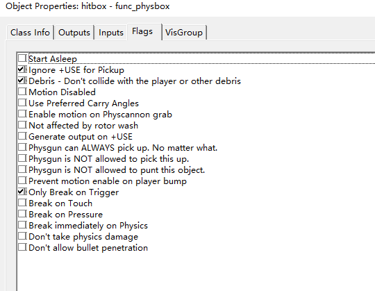
Task: Check Not affected by rotor wash
Action: tap(22, 125)
